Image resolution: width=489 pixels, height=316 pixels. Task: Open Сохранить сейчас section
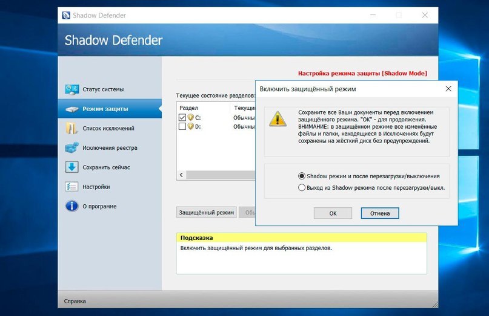click(110, 167)
